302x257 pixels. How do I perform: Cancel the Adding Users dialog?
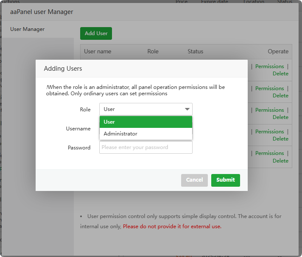click(x=194, y=180)
